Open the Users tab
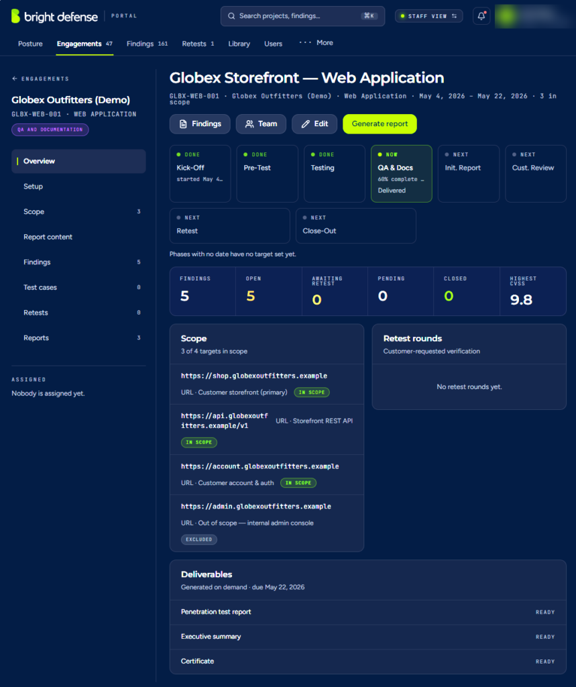Viewport: 576px width, 687px height. click(274, 44)
